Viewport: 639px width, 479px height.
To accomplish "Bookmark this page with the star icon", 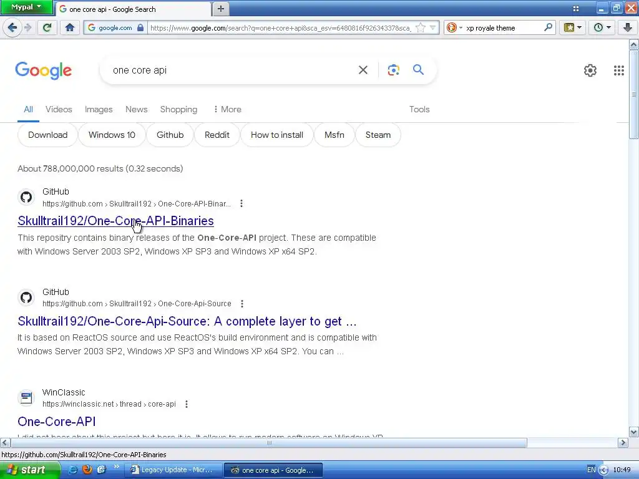I will click(x=421, y=27).
